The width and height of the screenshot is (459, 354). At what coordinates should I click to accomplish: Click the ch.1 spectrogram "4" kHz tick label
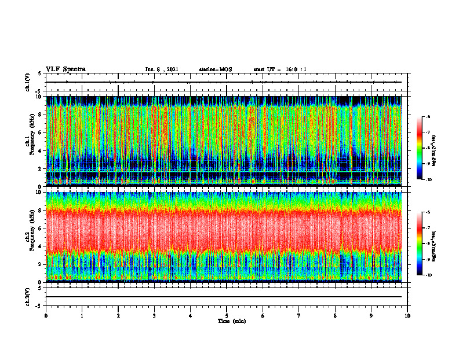[x=41, y=151]
